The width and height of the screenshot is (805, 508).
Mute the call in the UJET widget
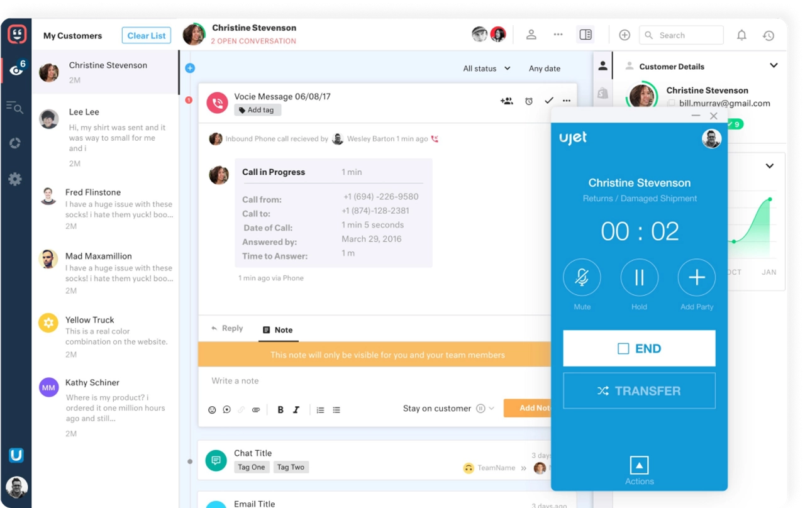[582, 277]
